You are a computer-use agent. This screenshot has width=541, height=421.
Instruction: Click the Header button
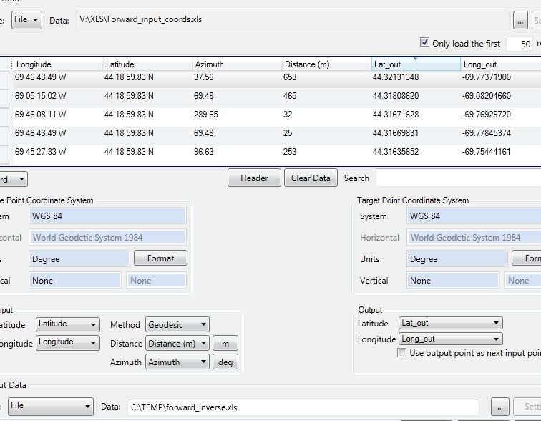pos(254,178)
